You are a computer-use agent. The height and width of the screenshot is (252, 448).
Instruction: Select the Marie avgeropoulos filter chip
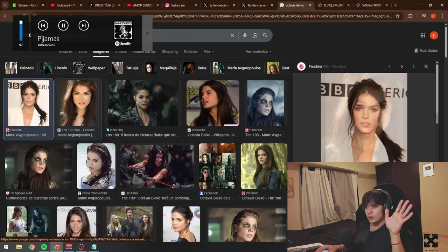[x=238, y=68]
